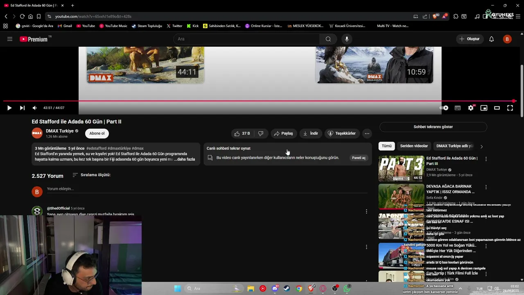Open browser extensions puzzle icon

(456, 16)
